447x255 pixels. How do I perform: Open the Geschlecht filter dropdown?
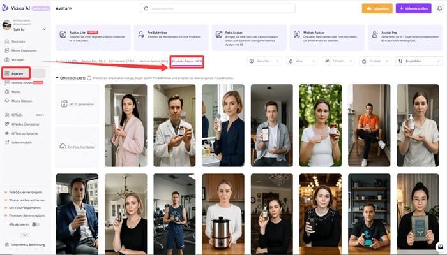pyautogui.click(x=264, y=61)
